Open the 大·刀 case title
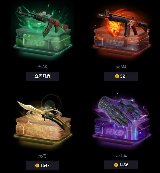This screenshot has height=173, width=160. 42,156
